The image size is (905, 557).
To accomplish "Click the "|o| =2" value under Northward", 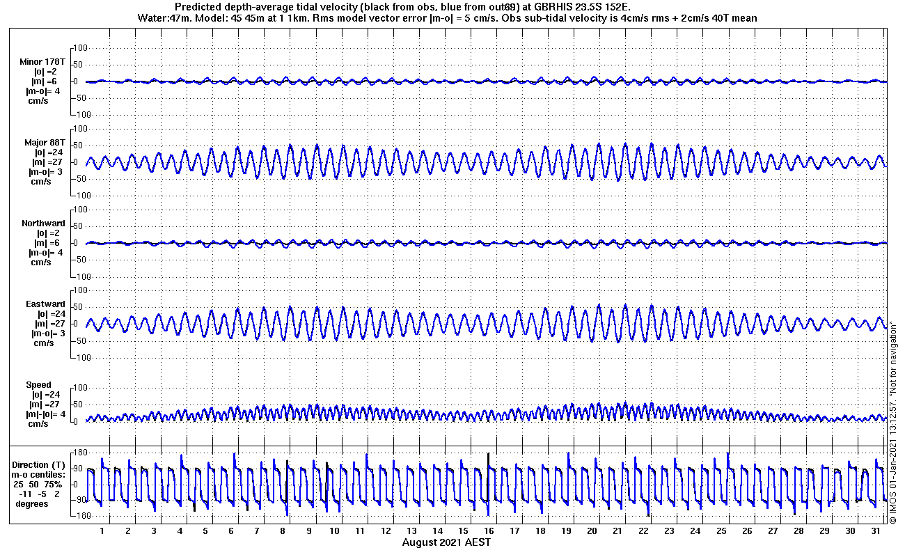I will (x=47, y=233).
